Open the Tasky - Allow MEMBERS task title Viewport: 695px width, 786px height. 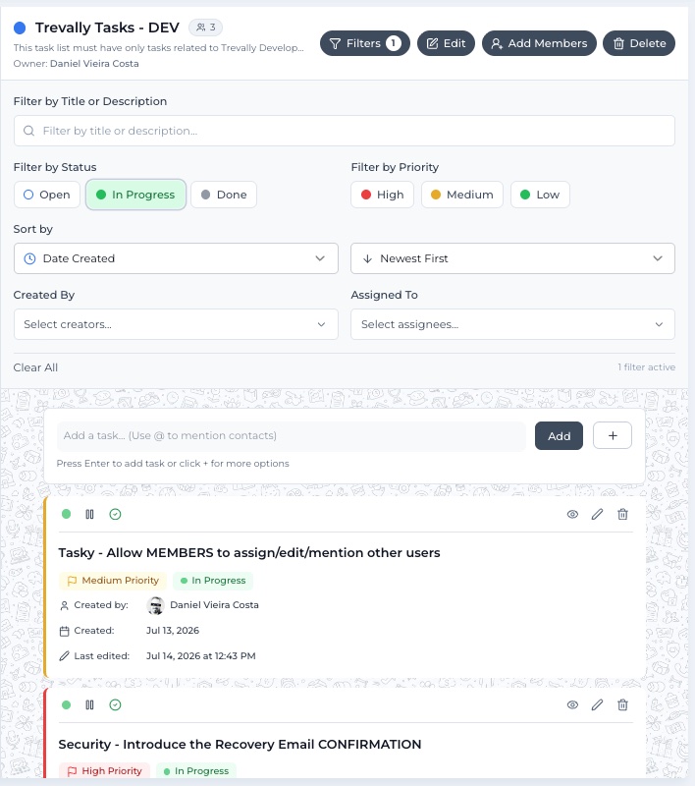[249, 553]
